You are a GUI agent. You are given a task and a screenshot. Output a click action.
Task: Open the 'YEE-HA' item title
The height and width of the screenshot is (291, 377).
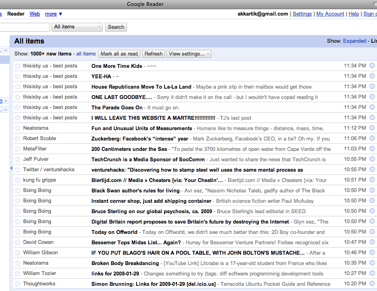pyautogui.click(x=101, y=76)
